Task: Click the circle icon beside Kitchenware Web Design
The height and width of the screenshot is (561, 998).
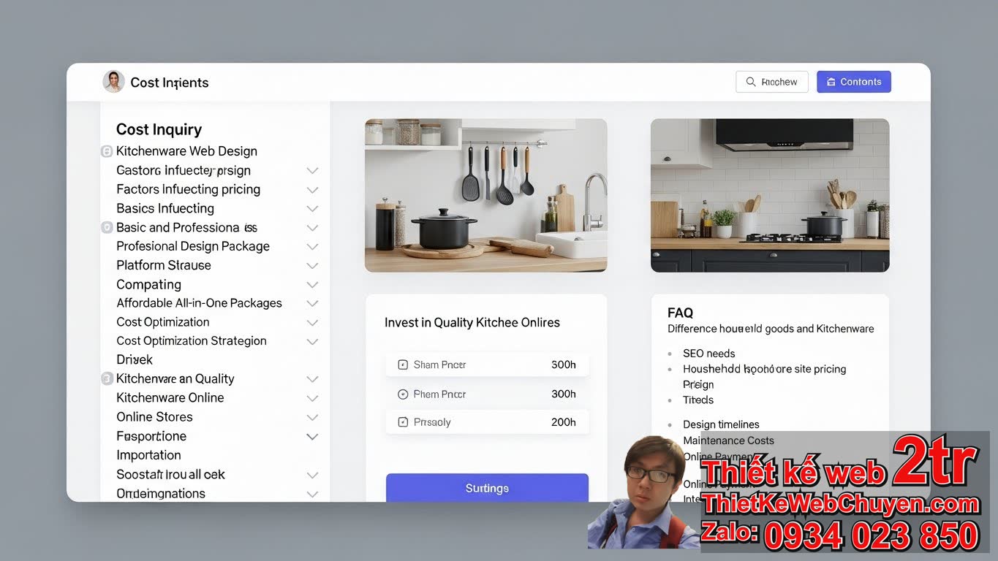Action: 107,151
